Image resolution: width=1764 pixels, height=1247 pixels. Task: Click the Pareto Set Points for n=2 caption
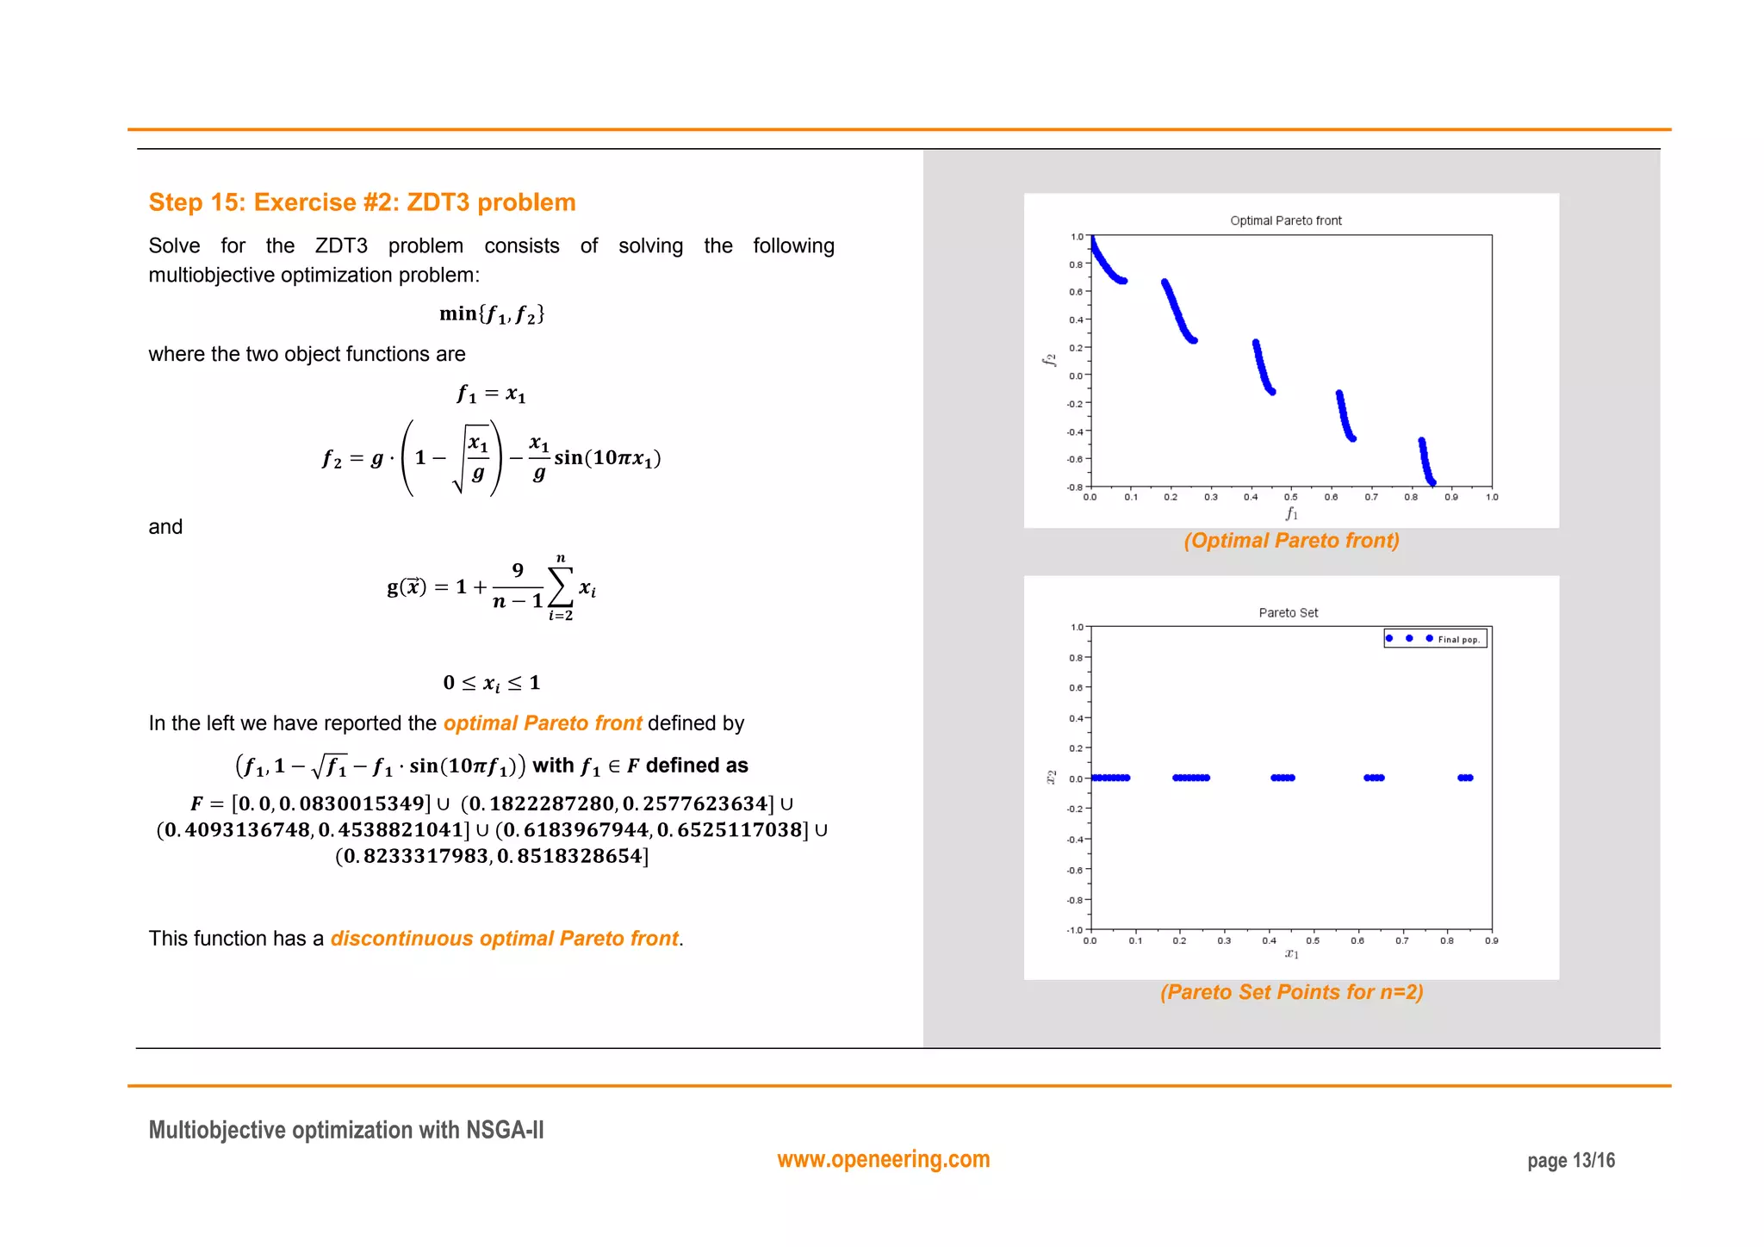pos(1290,992)
